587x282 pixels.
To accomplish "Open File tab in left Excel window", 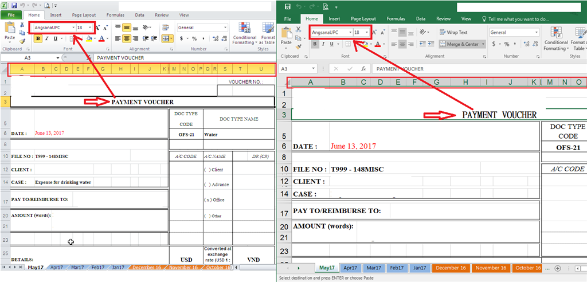I will 11,15.
